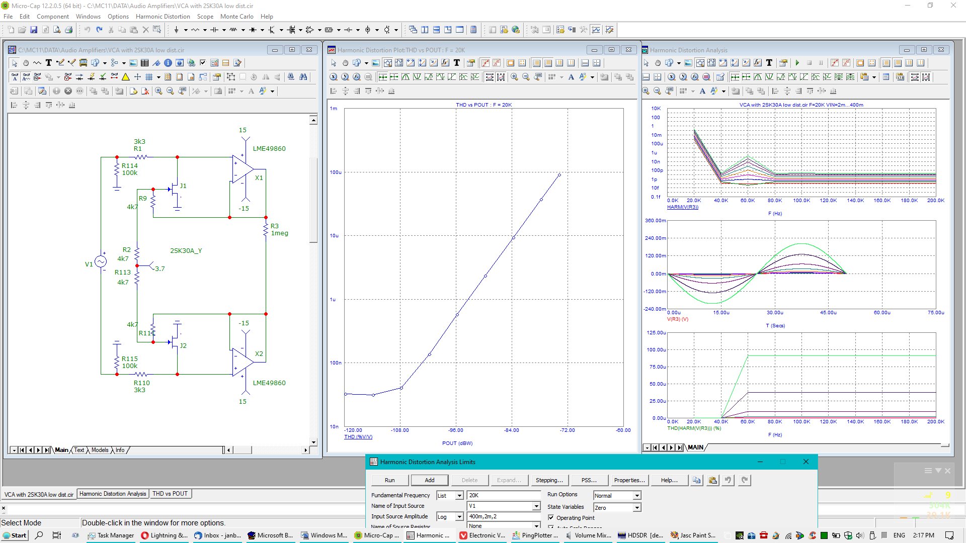Click Fundamental Frequency 20K input field
This screenshot has height=543, width=966.
tap(504, 496)
